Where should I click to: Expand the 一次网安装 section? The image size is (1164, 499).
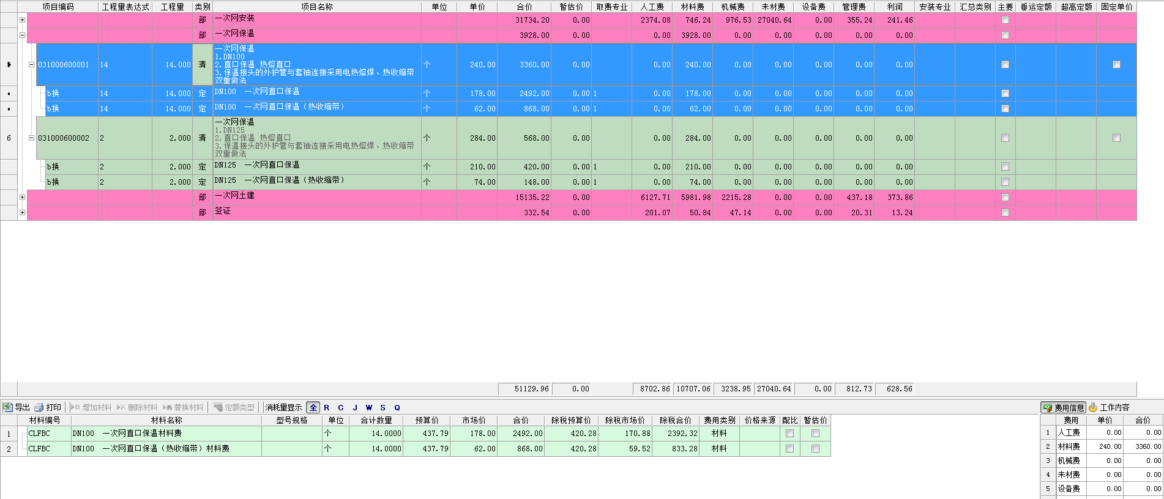pos(23,20)
